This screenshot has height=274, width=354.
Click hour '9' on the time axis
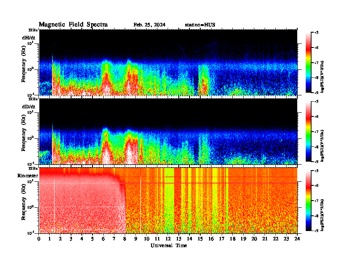point(136,239)
